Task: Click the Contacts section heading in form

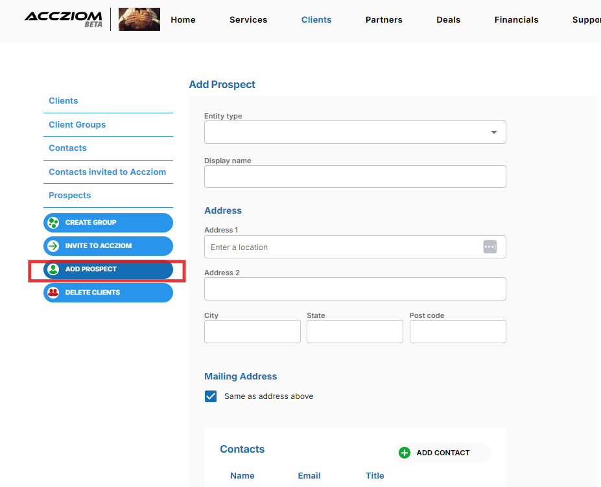Action: pos(242,449)
